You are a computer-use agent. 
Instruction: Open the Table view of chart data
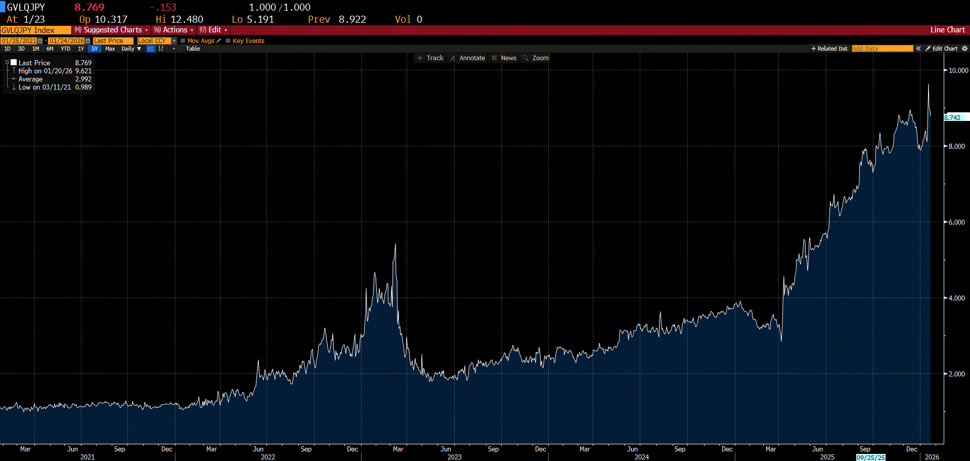pyautogui.click(x=192, y=48)
